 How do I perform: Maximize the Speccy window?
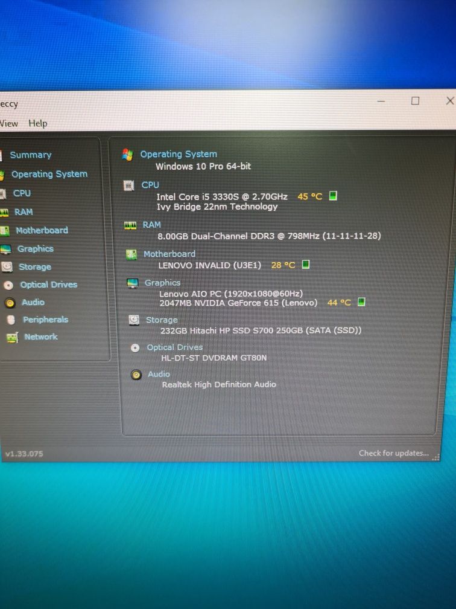click(x=415, y=101)
